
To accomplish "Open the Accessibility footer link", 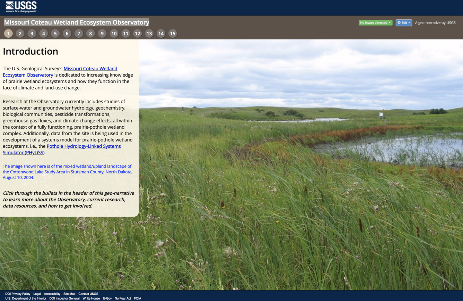I will pos(52,294).
